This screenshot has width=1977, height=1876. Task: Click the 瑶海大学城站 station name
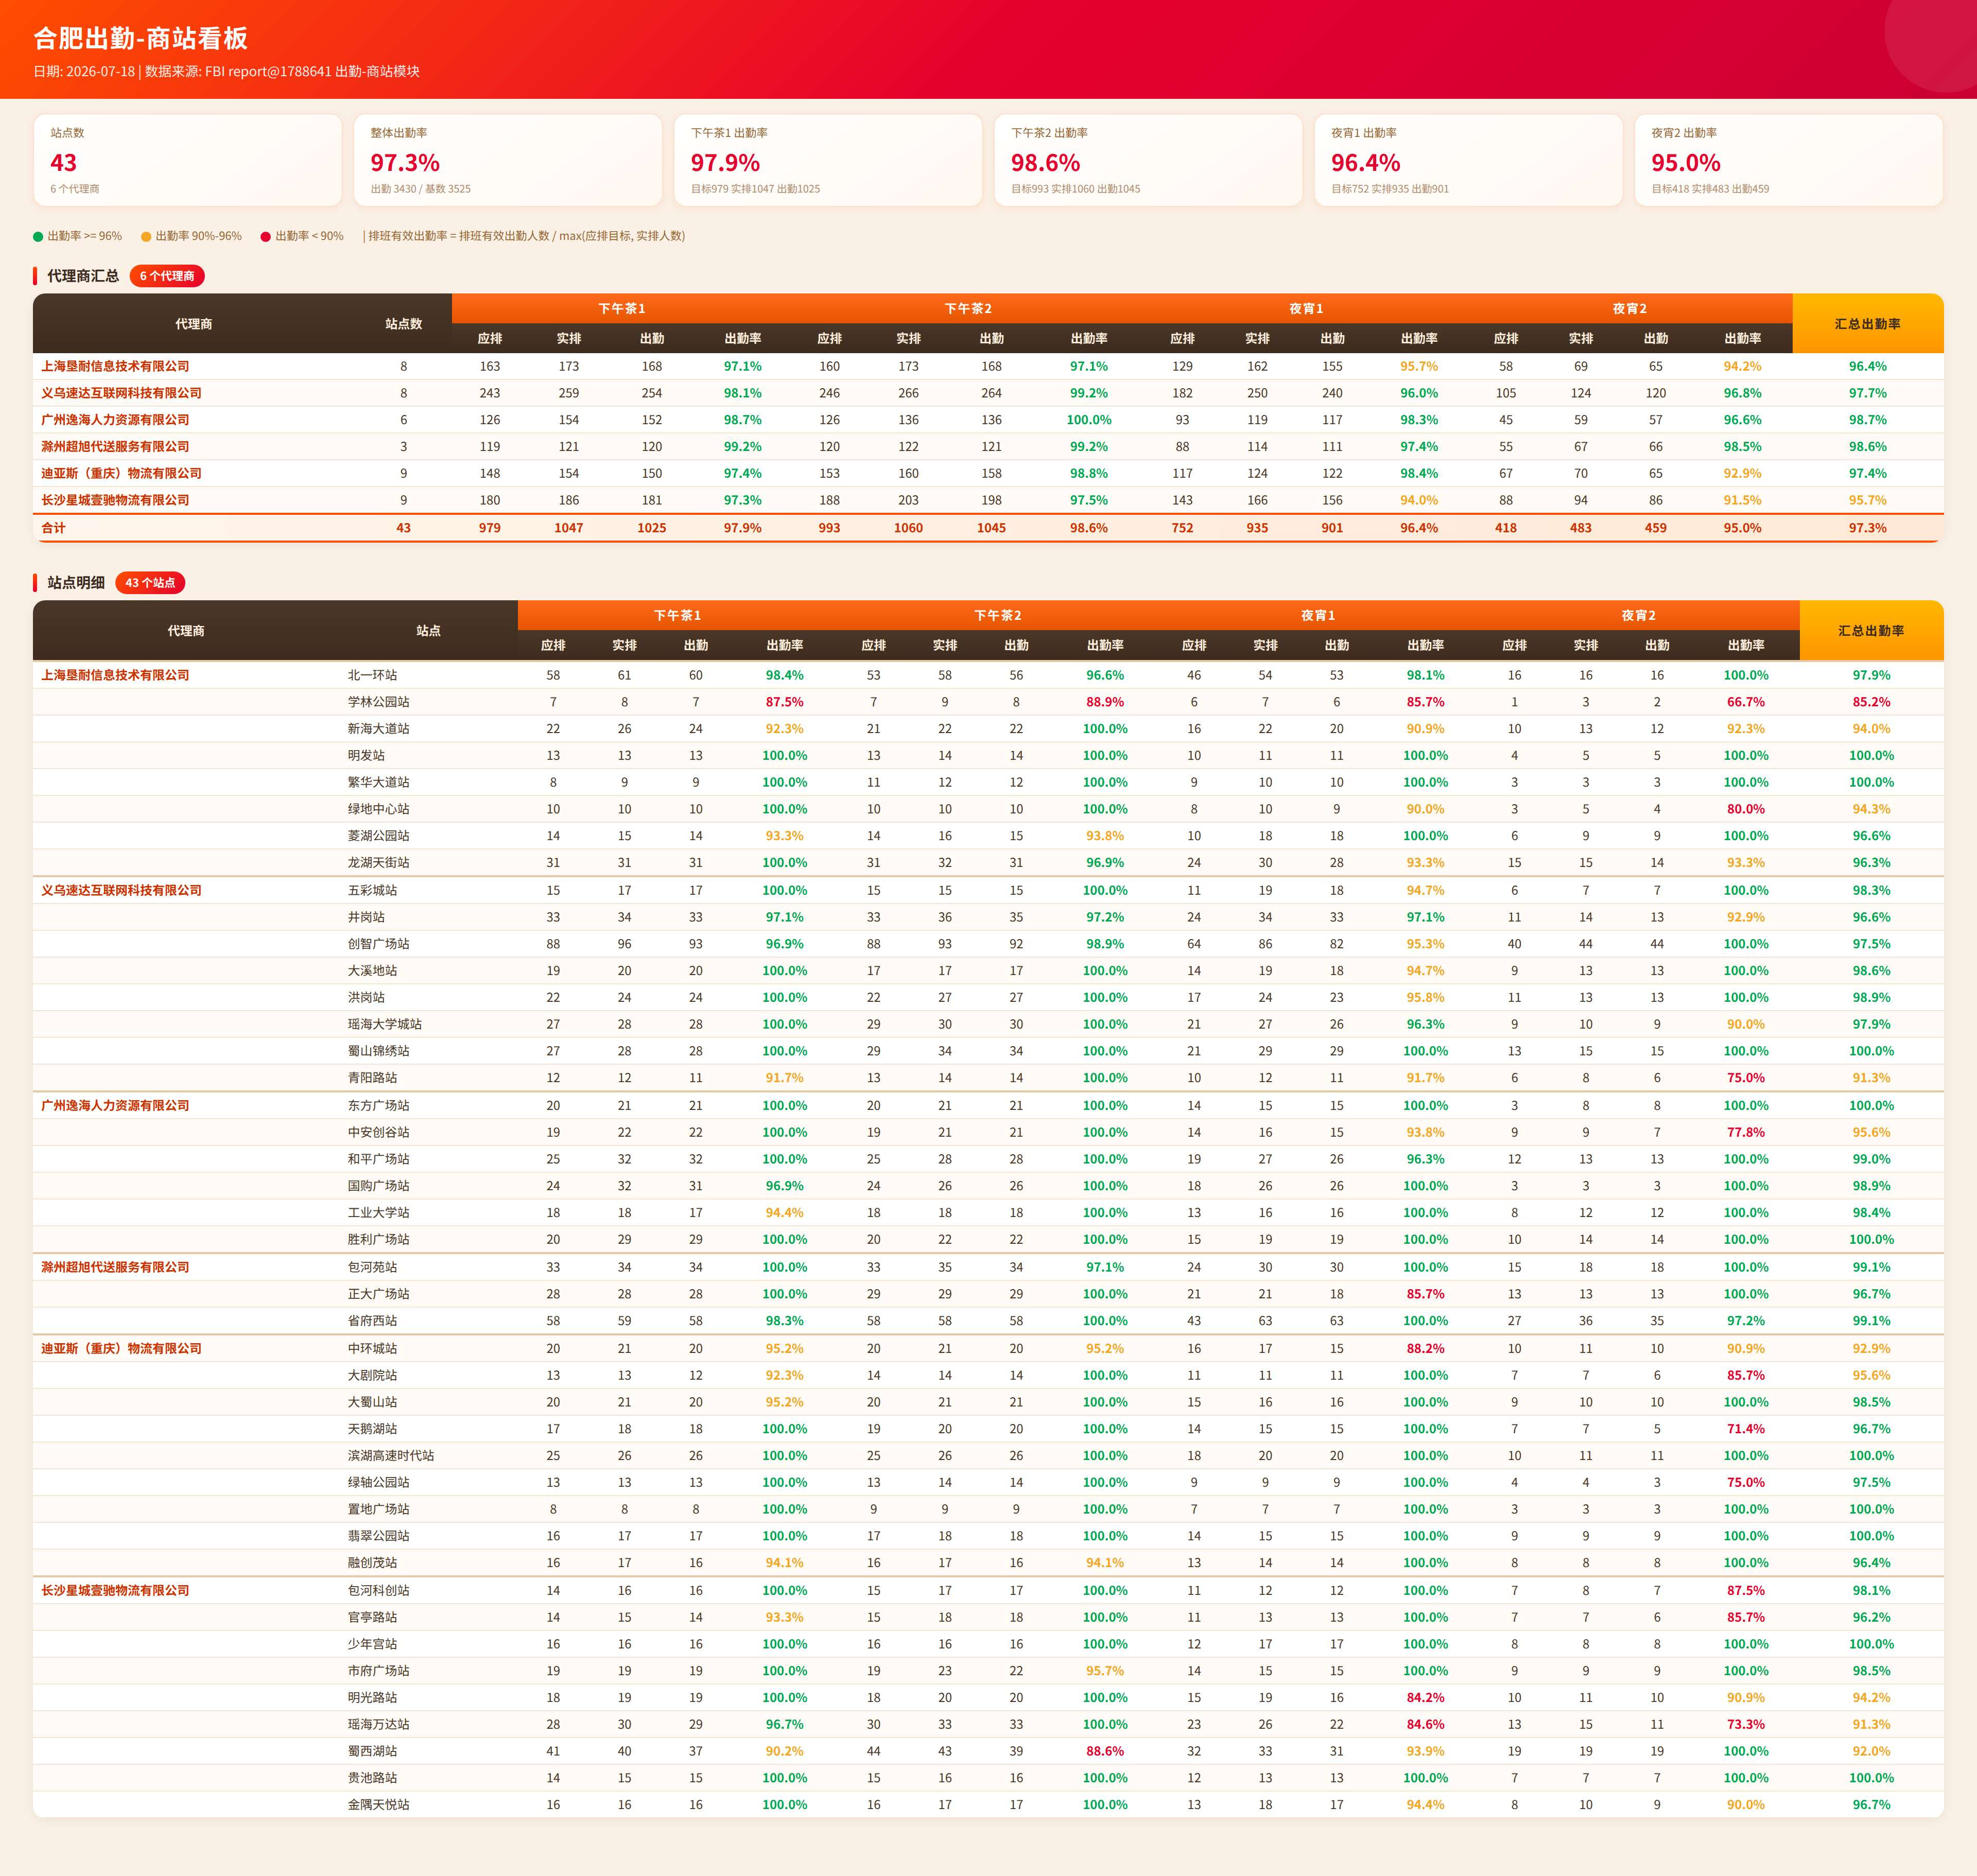pos(385,1025)
